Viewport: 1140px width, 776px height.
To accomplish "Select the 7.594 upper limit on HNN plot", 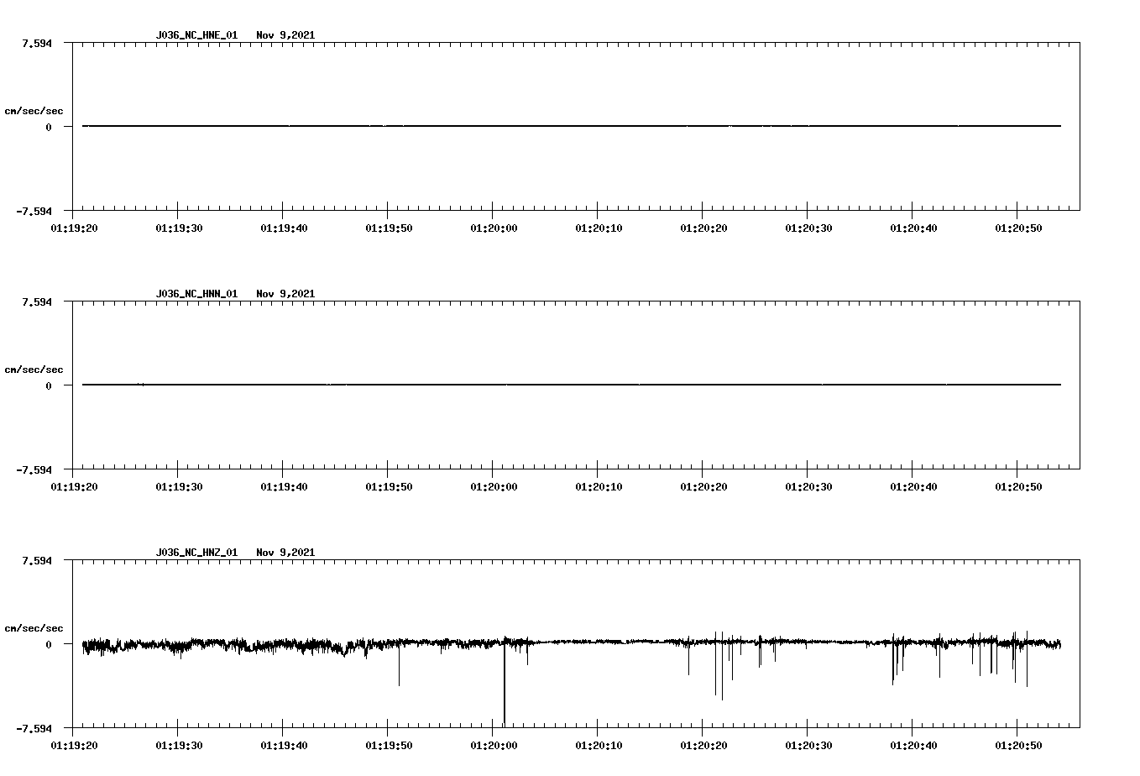I will pos(36,301).
